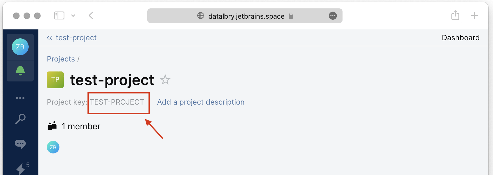Click the lightning bolt icon with badge 5
The image size is (493, 175).
pos(21,168)
